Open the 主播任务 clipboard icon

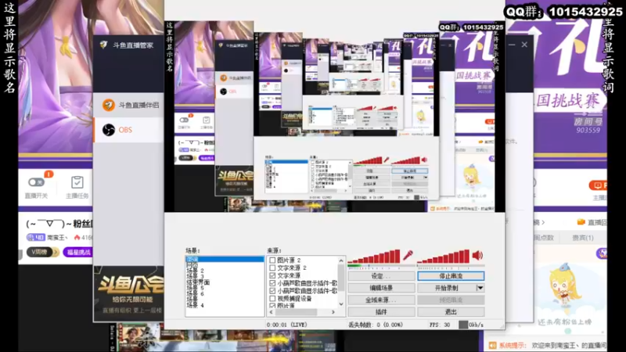coord(77,182)
